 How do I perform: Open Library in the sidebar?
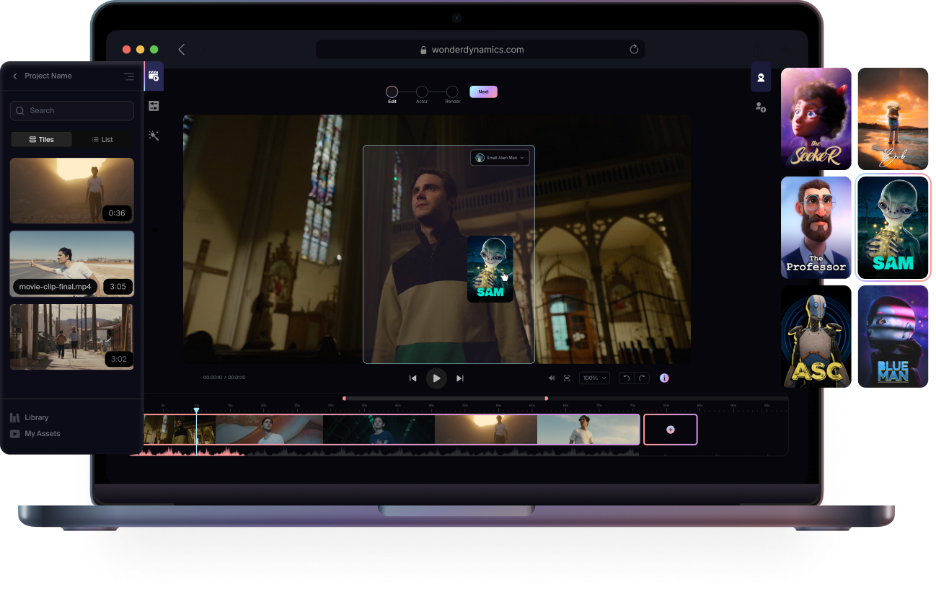(36, 417)
